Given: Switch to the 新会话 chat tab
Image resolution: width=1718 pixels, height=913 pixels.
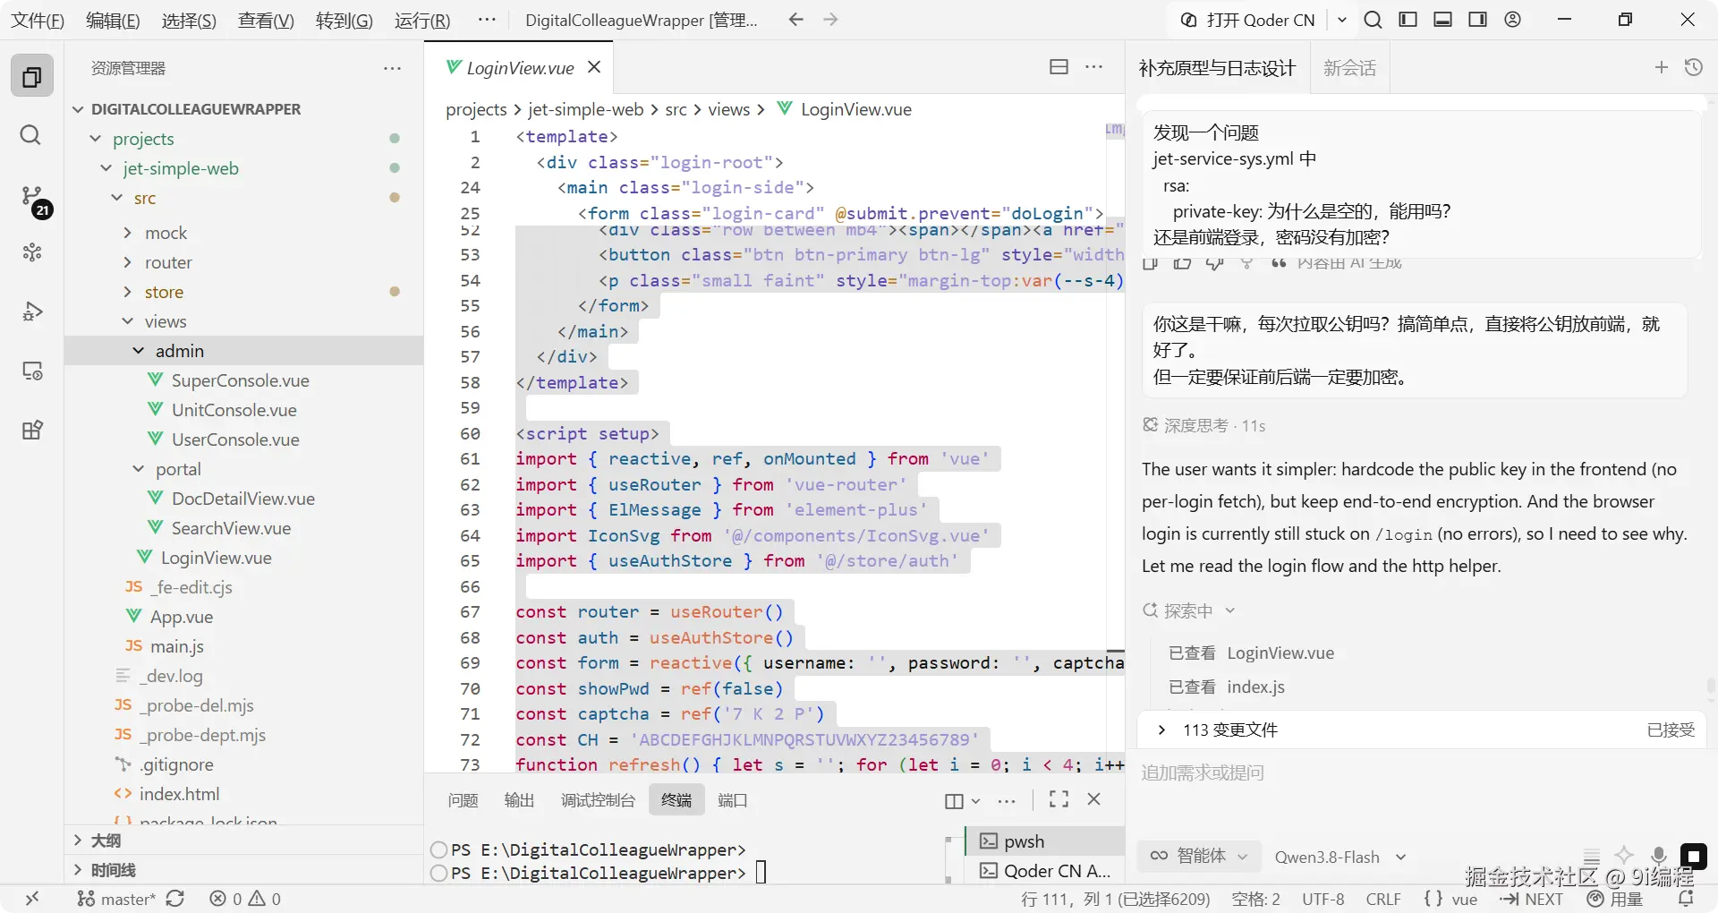Looking at the screenshot, I should point(1349,68).
